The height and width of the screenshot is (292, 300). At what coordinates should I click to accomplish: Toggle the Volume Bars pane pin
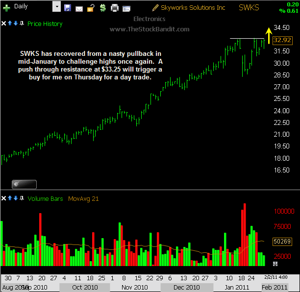point(22,198)
